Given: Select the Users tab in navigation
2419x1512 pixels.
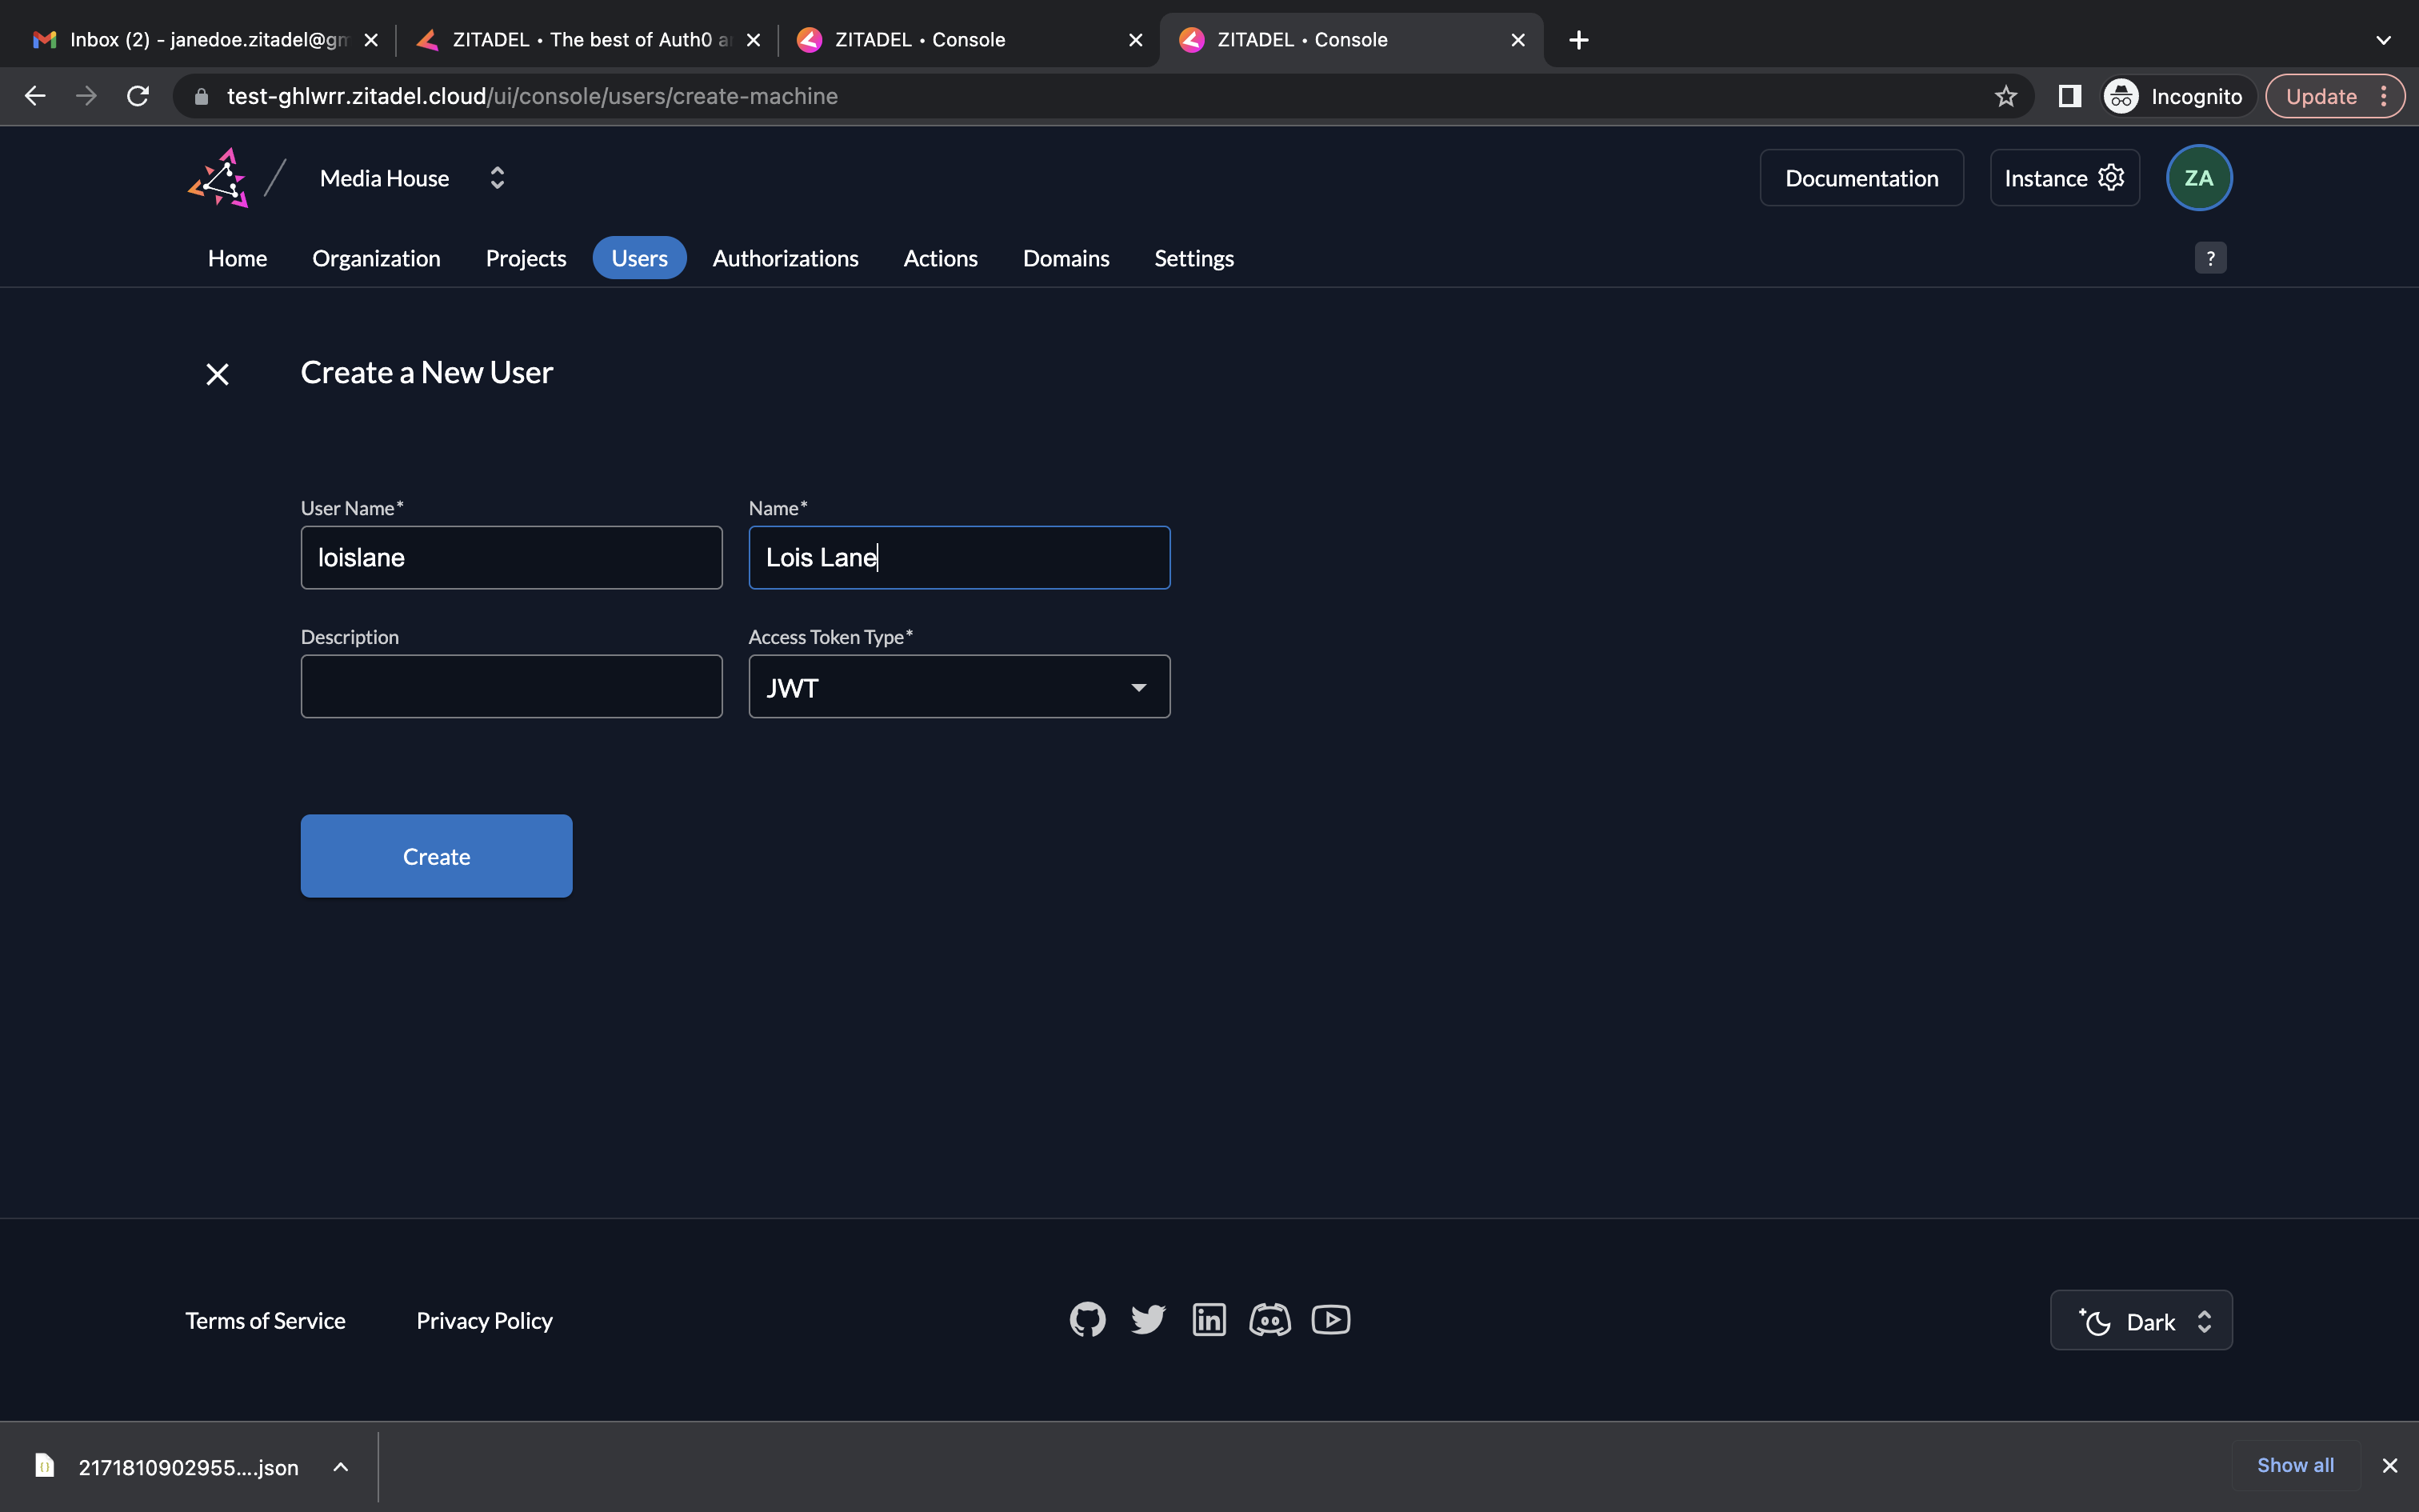Looking at the screenshot, I should [638, 258].
